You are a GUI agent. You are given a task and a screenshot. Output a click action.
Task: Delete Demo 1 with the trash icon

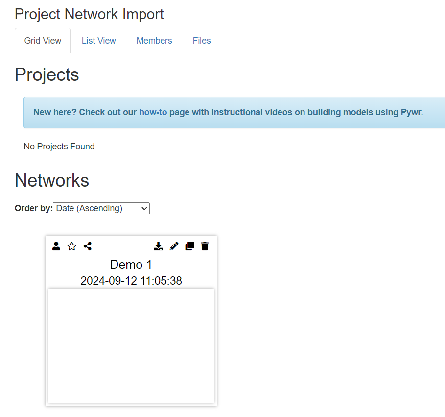click(x=205, y=246)
